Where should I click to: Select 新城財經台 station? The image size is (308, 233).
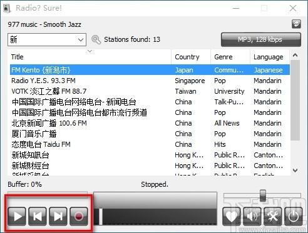(x=150, y=166)
